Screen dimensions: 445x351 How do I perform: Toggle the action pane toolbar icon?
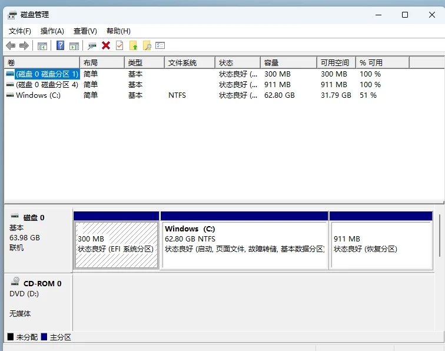pyautogui.click(x=74, y=46)
